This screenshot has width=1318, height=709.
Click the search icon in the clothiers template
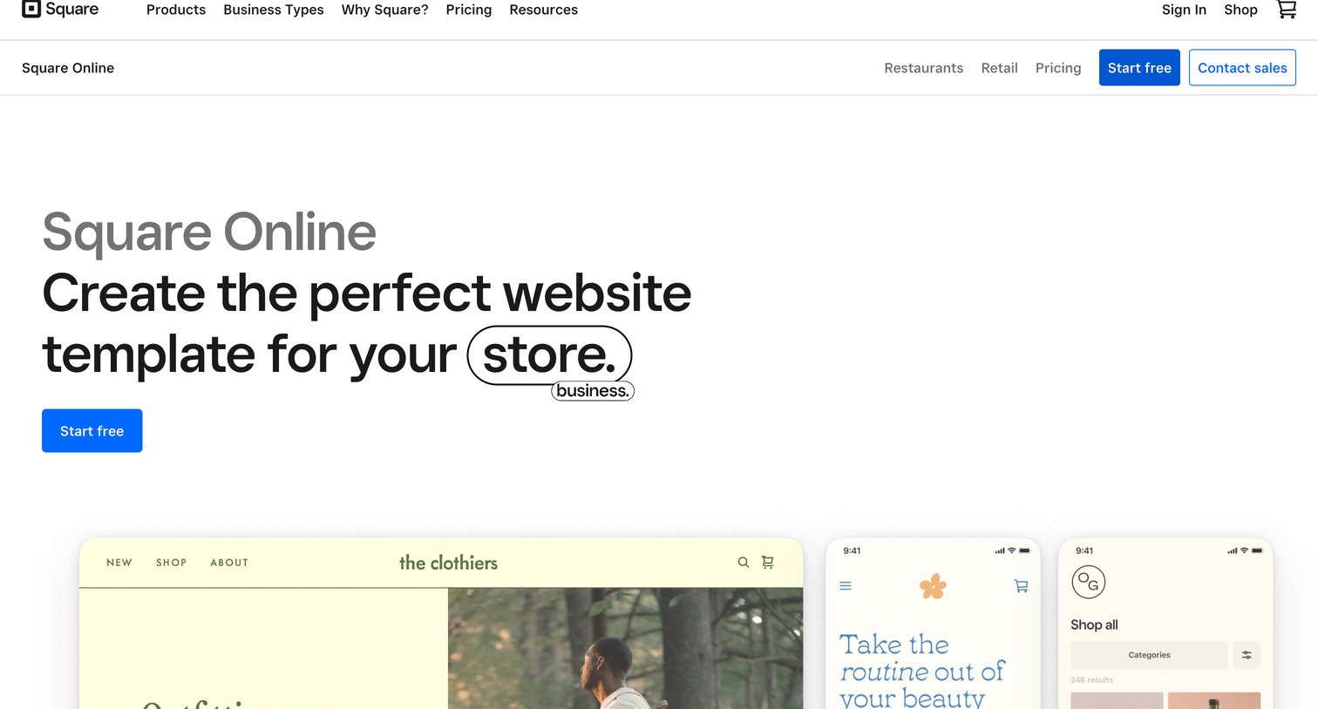point(744,563)
